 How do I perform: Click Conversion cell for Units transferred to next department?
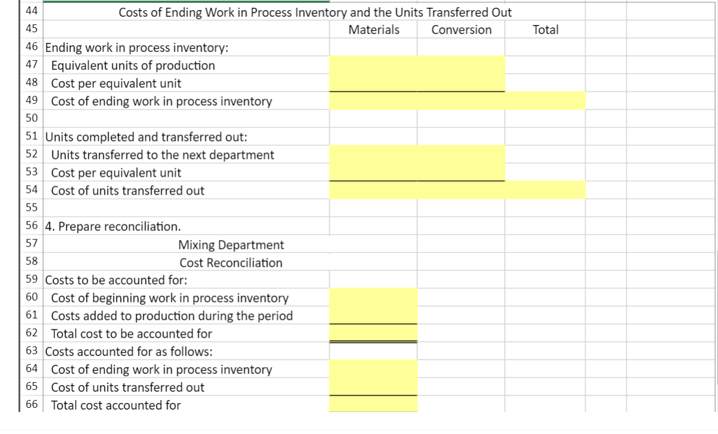click(461, 155)
